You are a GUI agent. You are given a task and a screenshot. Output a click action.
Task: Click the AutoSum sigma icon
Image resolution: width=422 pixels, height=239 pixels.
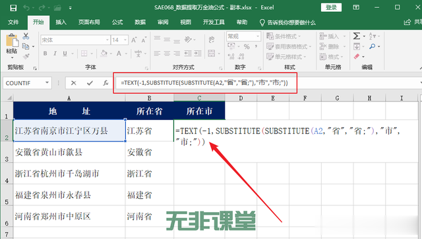pyautogui.click(x=356, y=36)
